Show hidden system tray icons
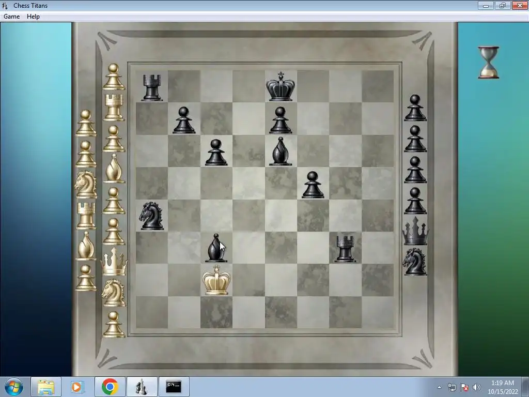The width and height of the screenshot is (529, 397). tap(439, 387)
